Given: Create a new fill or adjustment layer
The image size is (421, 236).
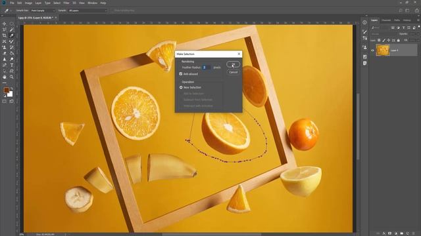Looking at the screenshot, I should [396, 233].
